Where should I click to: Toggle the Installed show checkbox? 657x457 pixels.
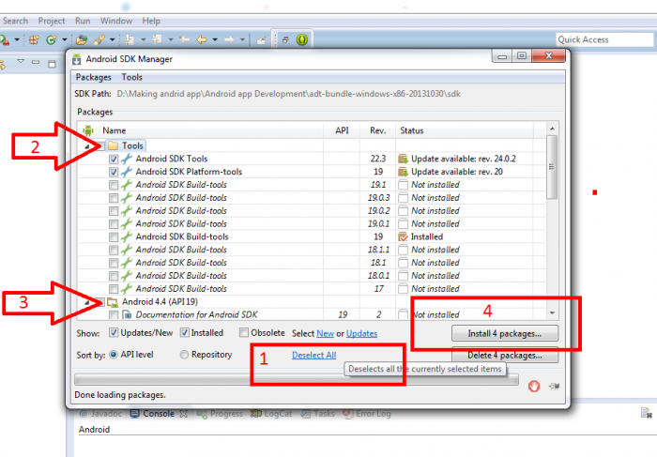click(x=184, y=332)
